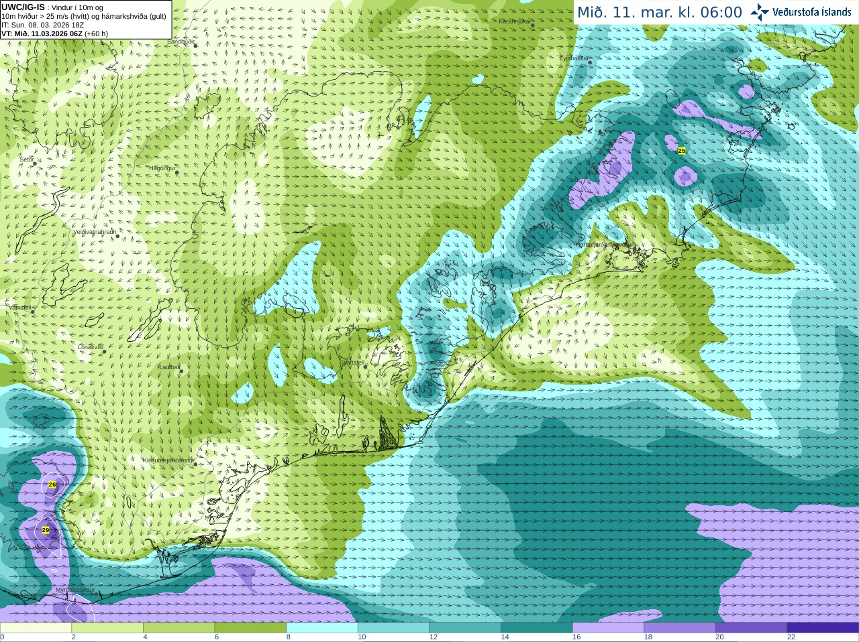Click the yellow gust label 29

(46, 530)
